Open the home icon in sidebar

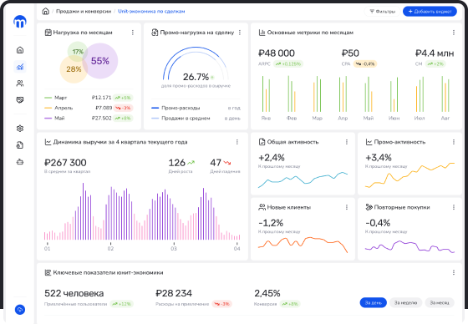coord(20,50)
